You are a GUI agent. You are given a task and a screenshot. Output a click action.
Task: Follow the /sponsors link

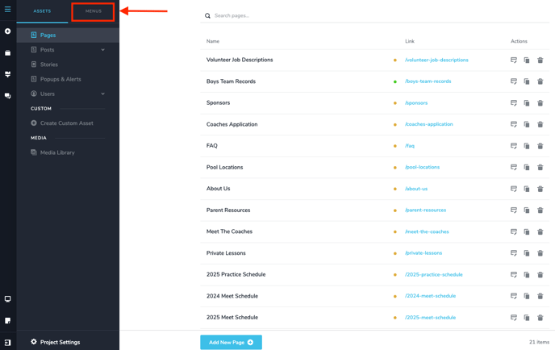click(416, 103)
